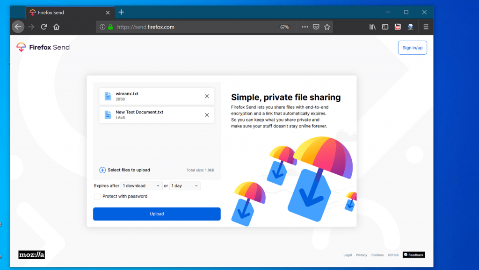Click the New Text Document.txt file name
This screenshot has height=270, width=479.
pyautogui.click(x=139, y=112)
